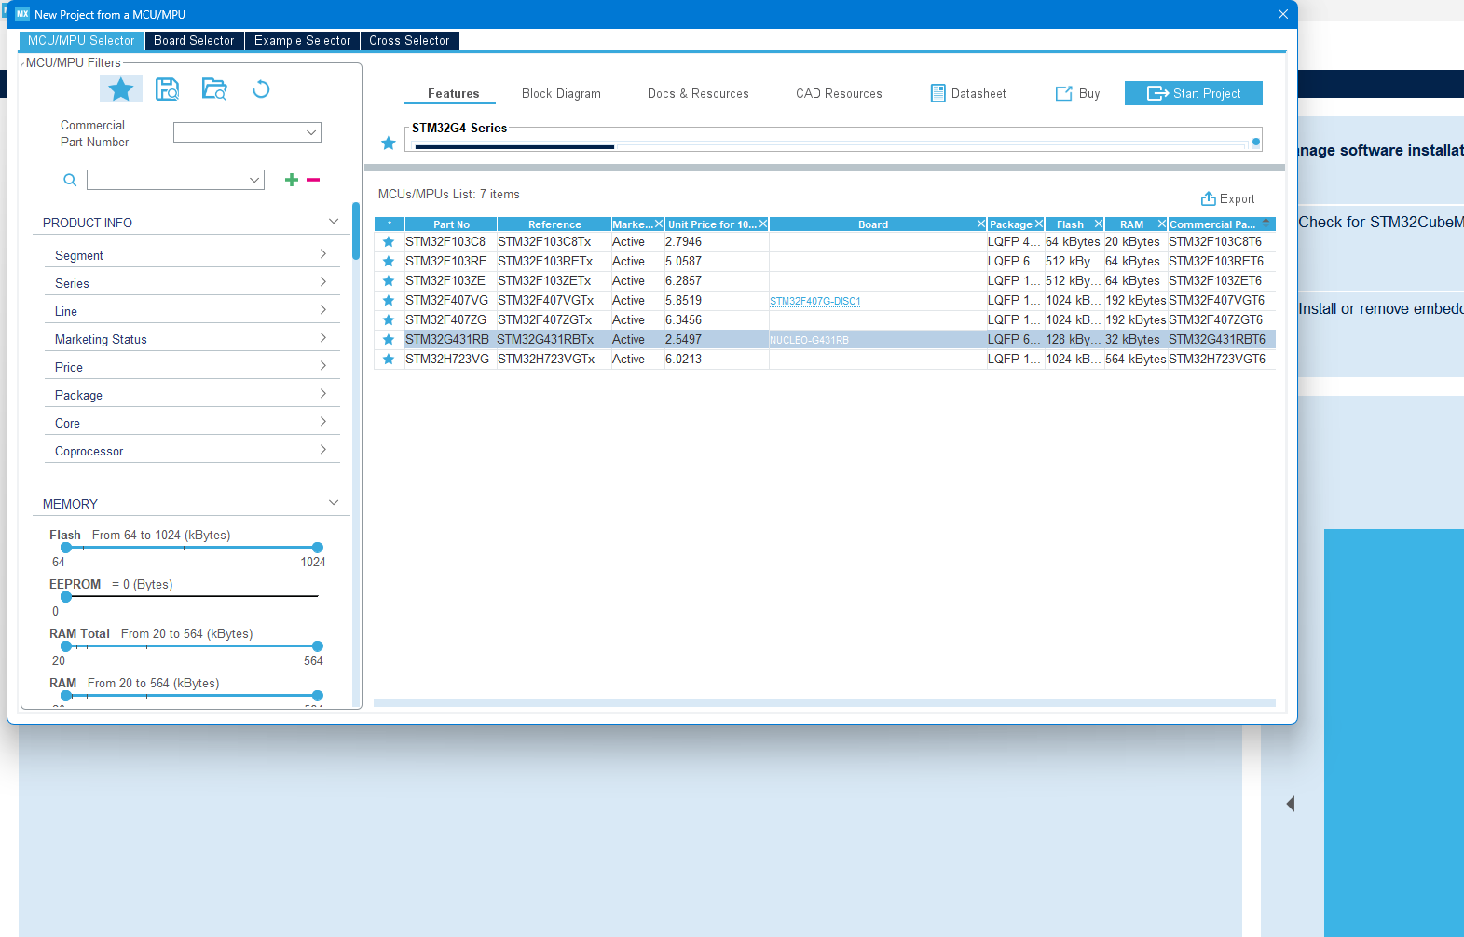Click the RAM Total maximum slider handle
Screen dimensions: 1464x937
point(318,646)
